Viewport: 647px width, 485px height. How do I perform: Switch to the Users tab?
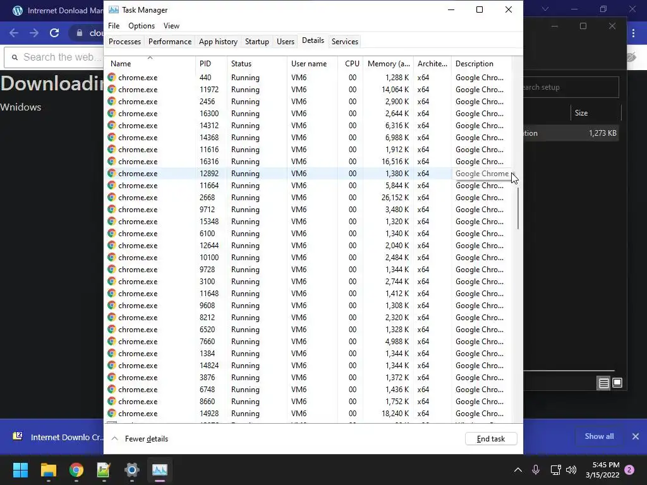[286, 41]
